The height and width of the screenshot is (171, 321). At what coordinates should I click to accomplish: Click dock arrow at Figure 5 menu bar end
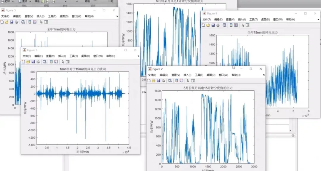point(117,16)
